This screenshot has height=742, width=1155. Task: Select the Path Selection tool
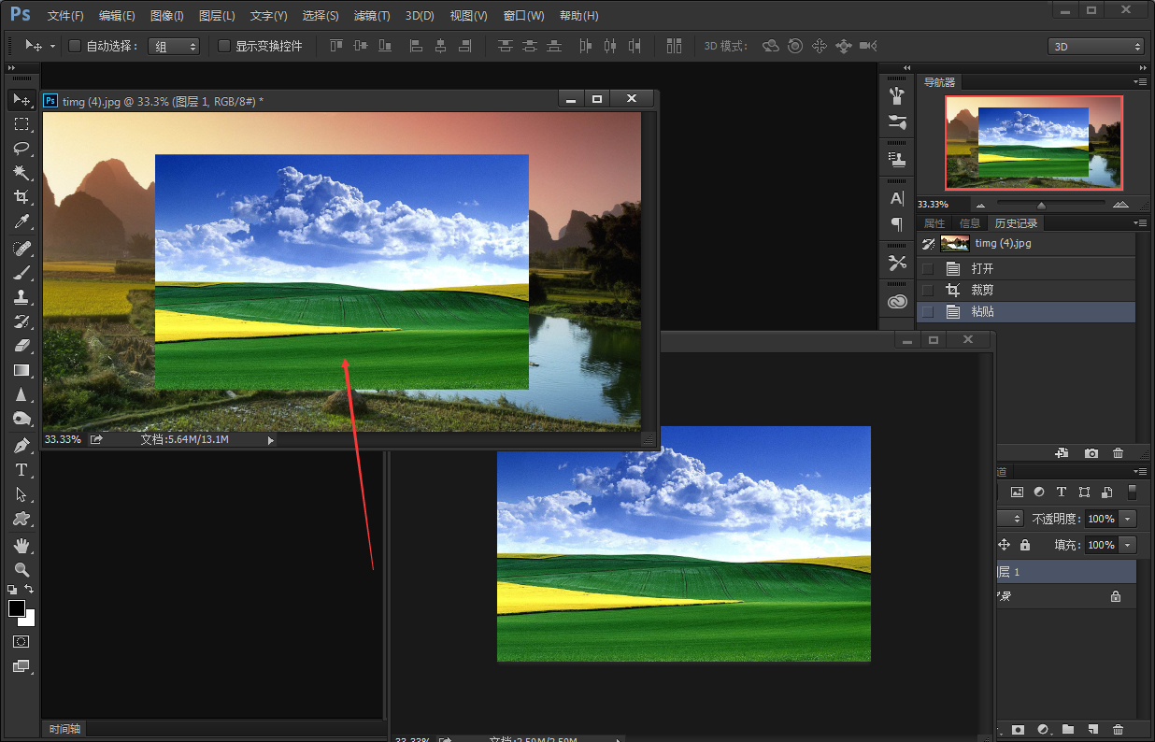pyautogui.click(x=21, y=494)
